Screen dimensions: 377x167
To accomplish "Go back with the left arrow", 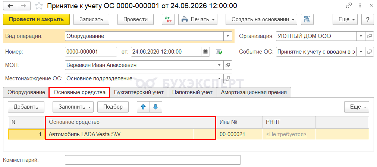I will pos(10,6).
